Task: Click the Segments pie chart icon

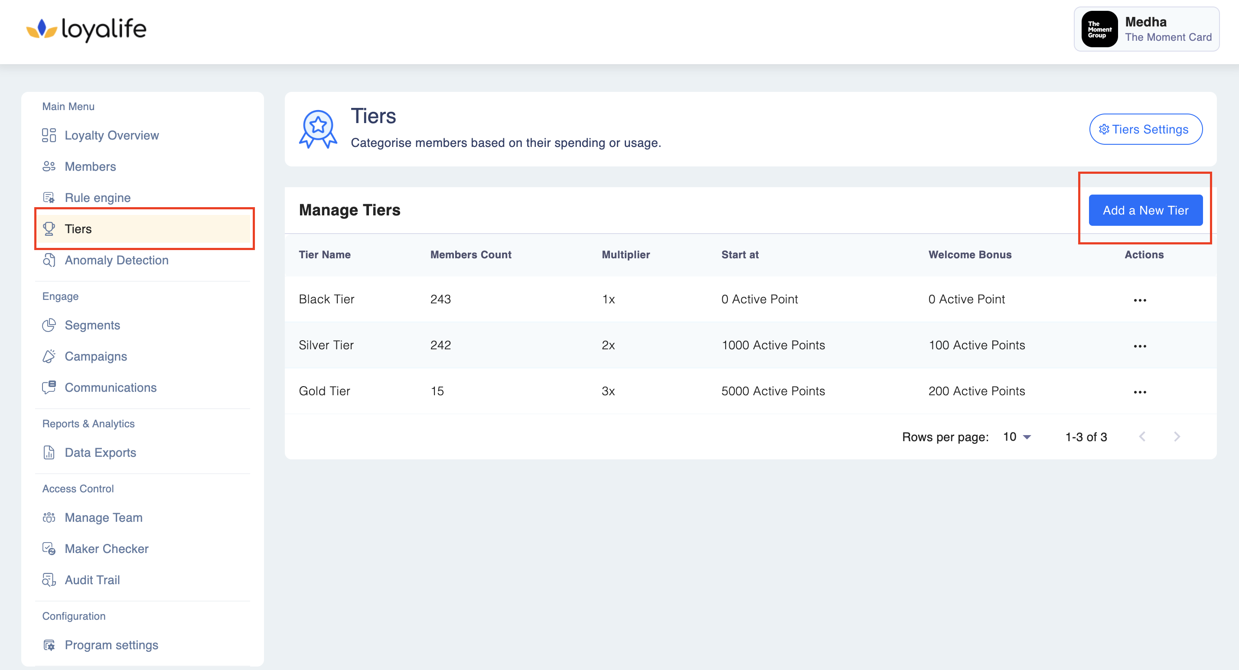Action: tap(49, 325)
